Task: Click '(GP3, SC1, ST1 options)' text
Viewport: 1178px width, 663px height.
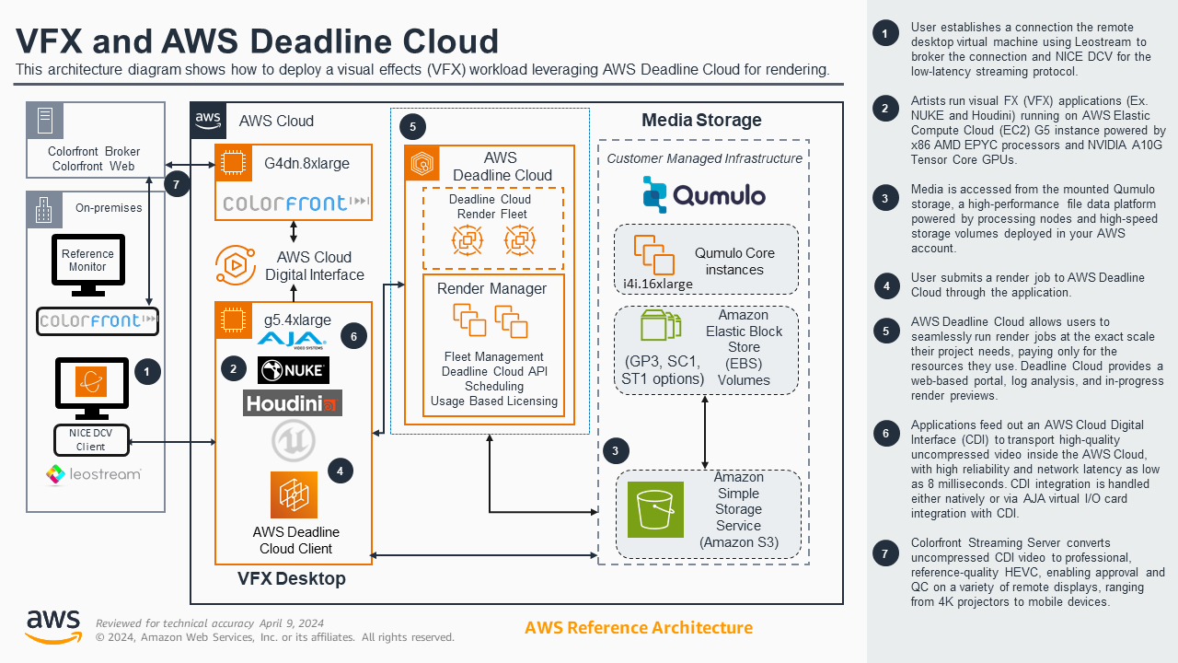Action: point(661,371)
